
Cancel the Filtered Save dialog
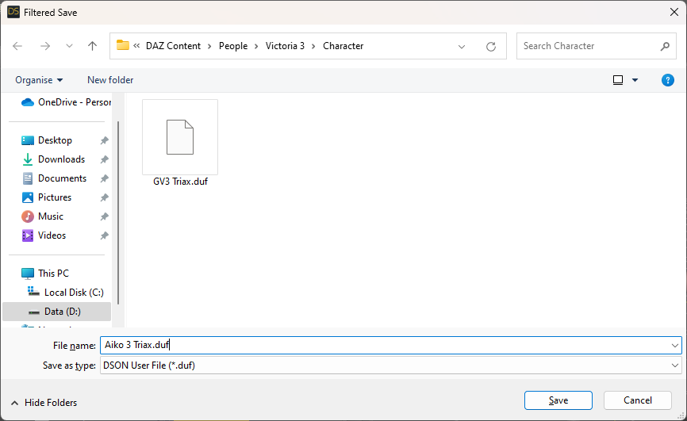[638, 400]
